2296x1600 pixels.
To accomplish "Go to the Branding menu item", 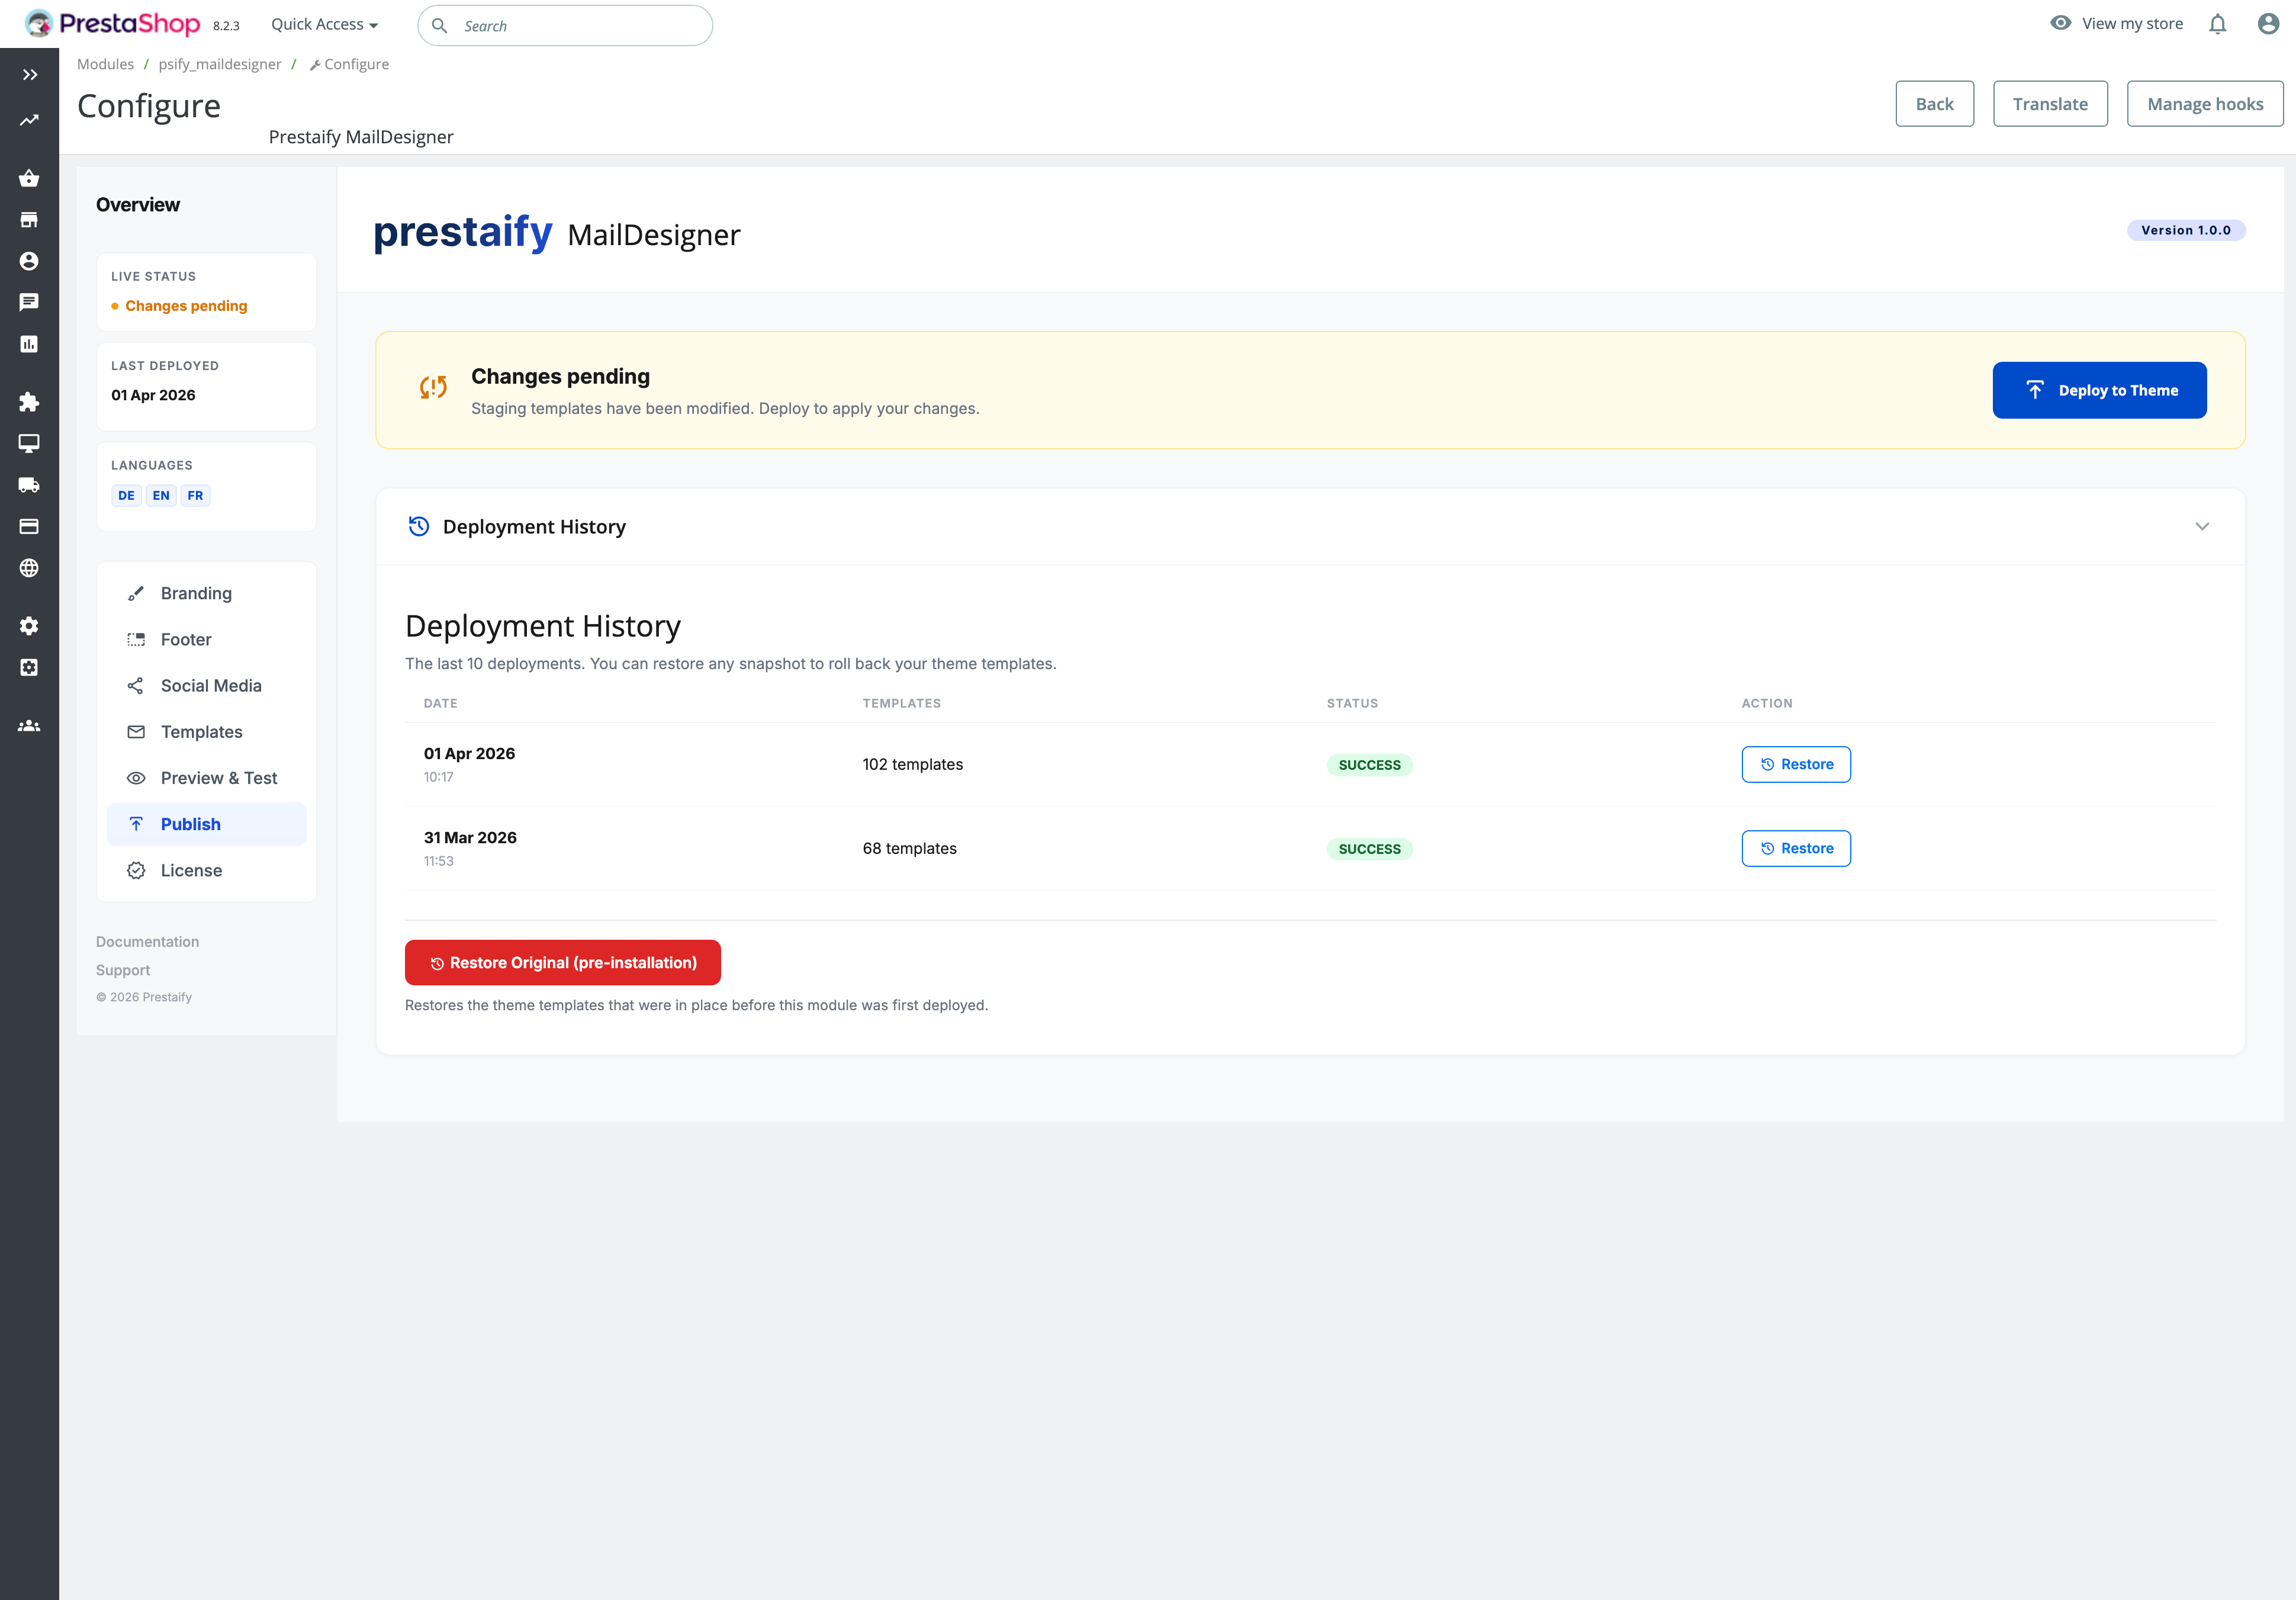I will point(196,593).
